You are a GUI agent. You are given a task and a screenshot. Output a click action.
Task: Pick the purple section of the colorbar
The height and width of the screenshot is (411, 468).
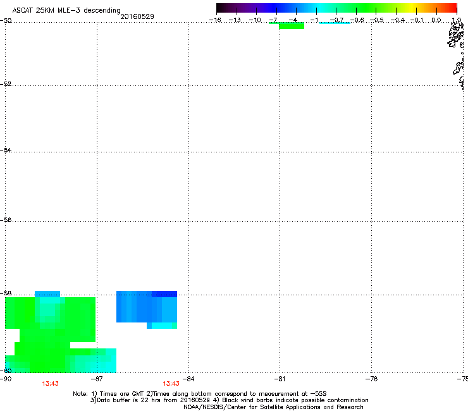point(250,8)
